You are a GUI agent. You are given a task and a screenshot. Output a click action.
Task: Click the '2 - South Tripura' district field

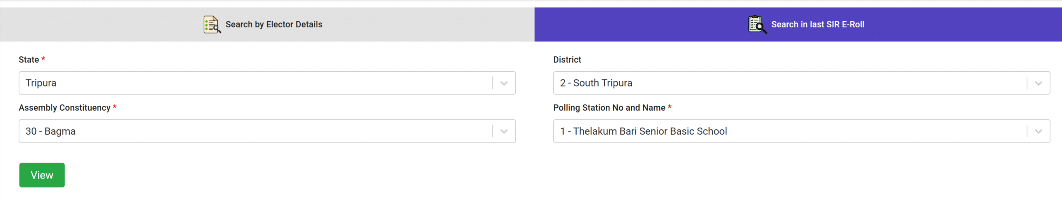596,83
